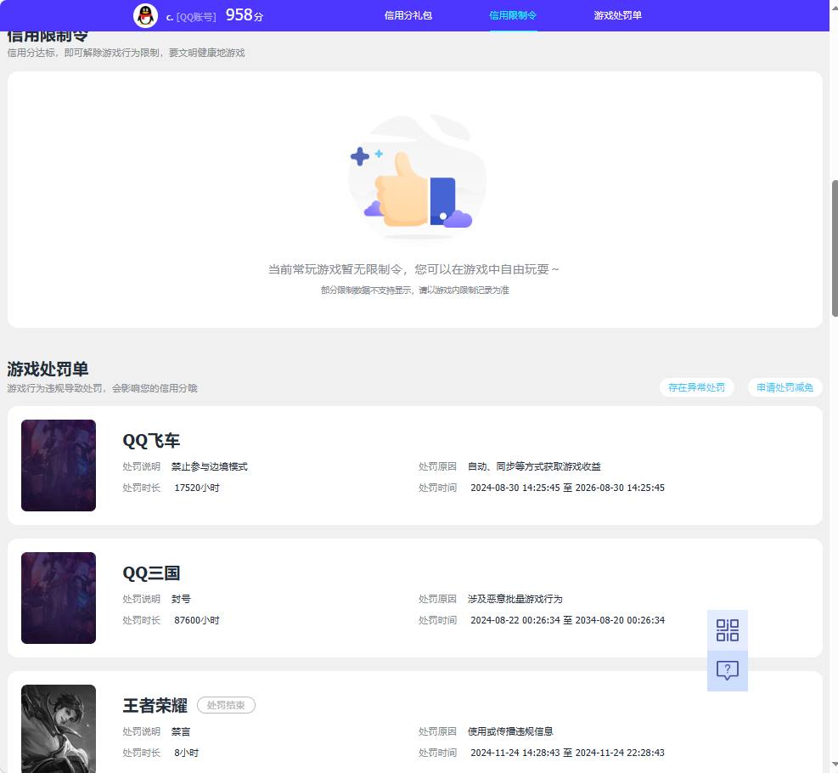Click the page vertical scrollbar thumb

[835, 249]
